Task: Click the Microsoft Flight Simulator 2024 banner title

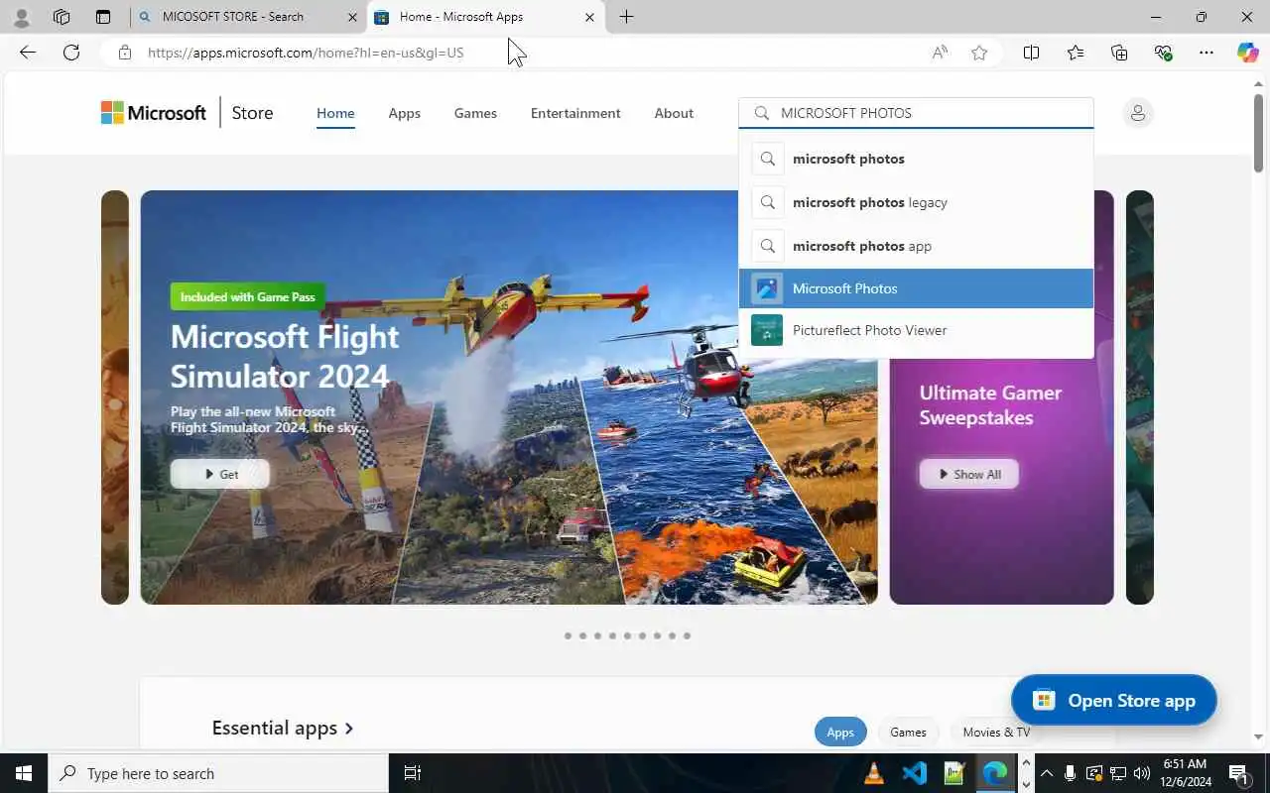Action: point(285,356)
